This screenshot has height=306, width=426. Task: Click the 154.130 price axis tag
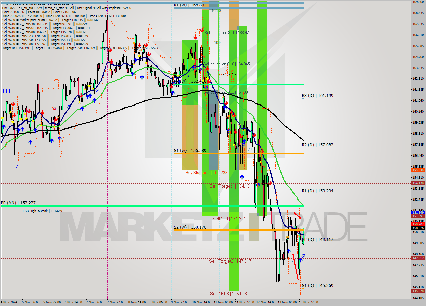[418, 183]
